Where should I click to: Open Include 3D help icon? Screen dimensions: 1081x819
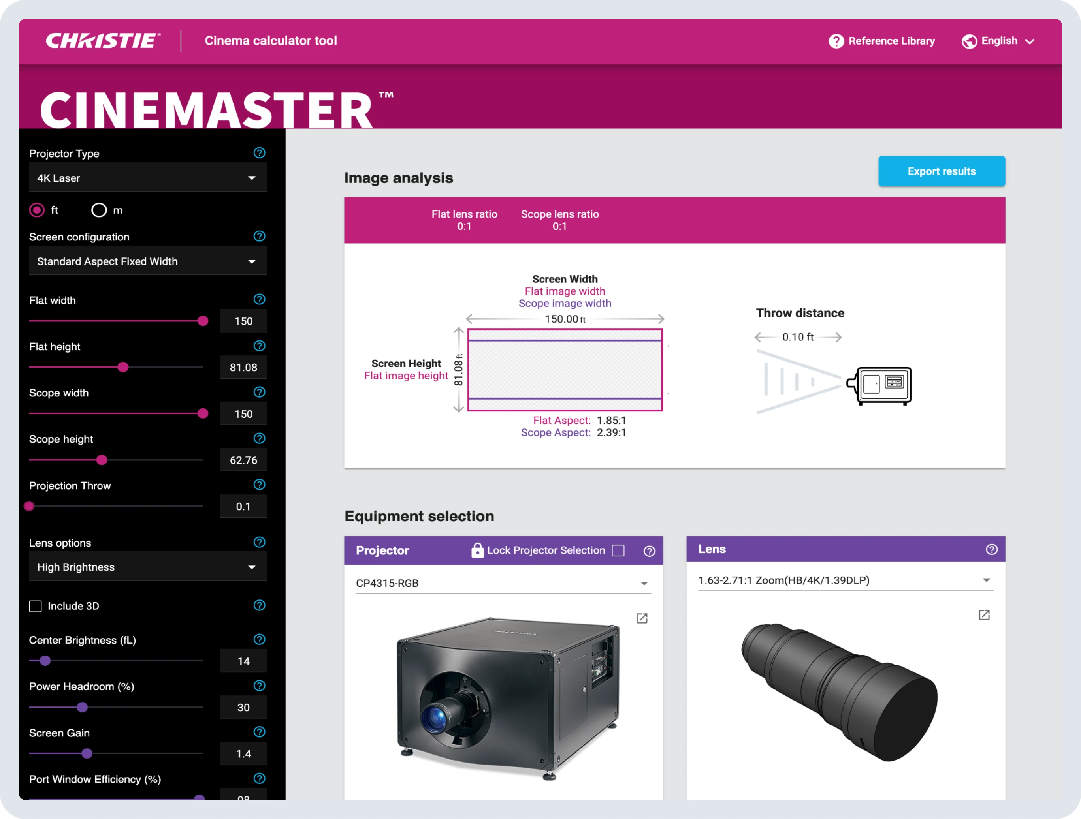(260, 605)
